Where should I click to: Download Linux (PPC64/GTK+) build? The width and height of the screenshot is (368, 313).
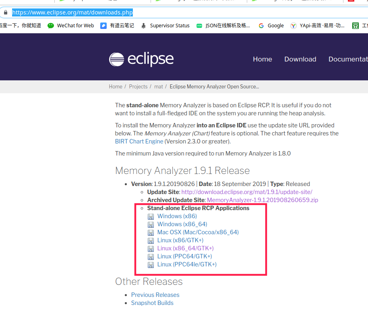click(x=184, y=256)
